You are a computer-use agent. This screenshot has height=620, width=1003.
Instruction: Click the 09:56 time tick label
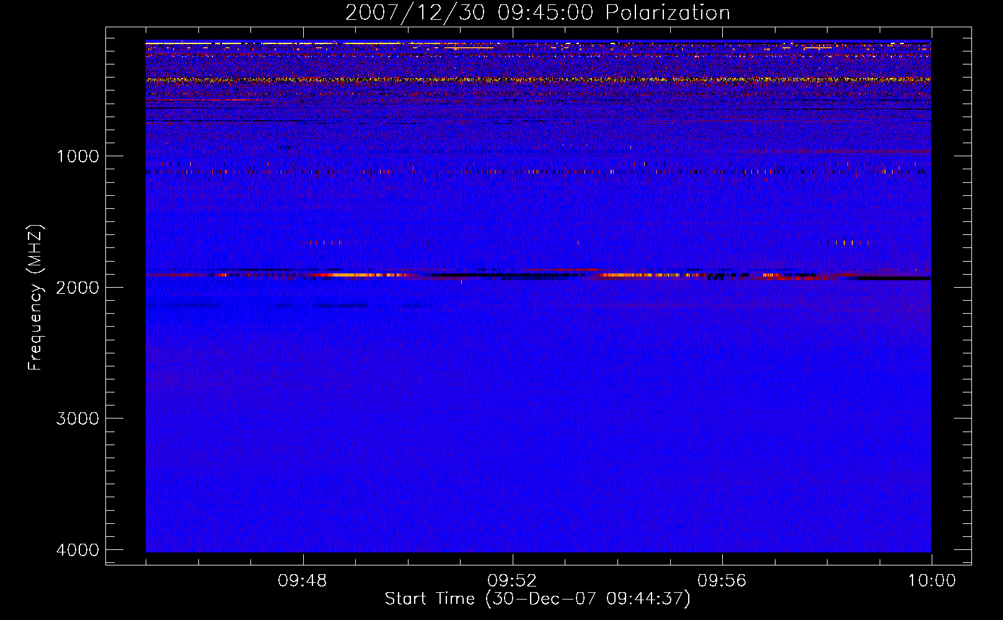point(722,581)
